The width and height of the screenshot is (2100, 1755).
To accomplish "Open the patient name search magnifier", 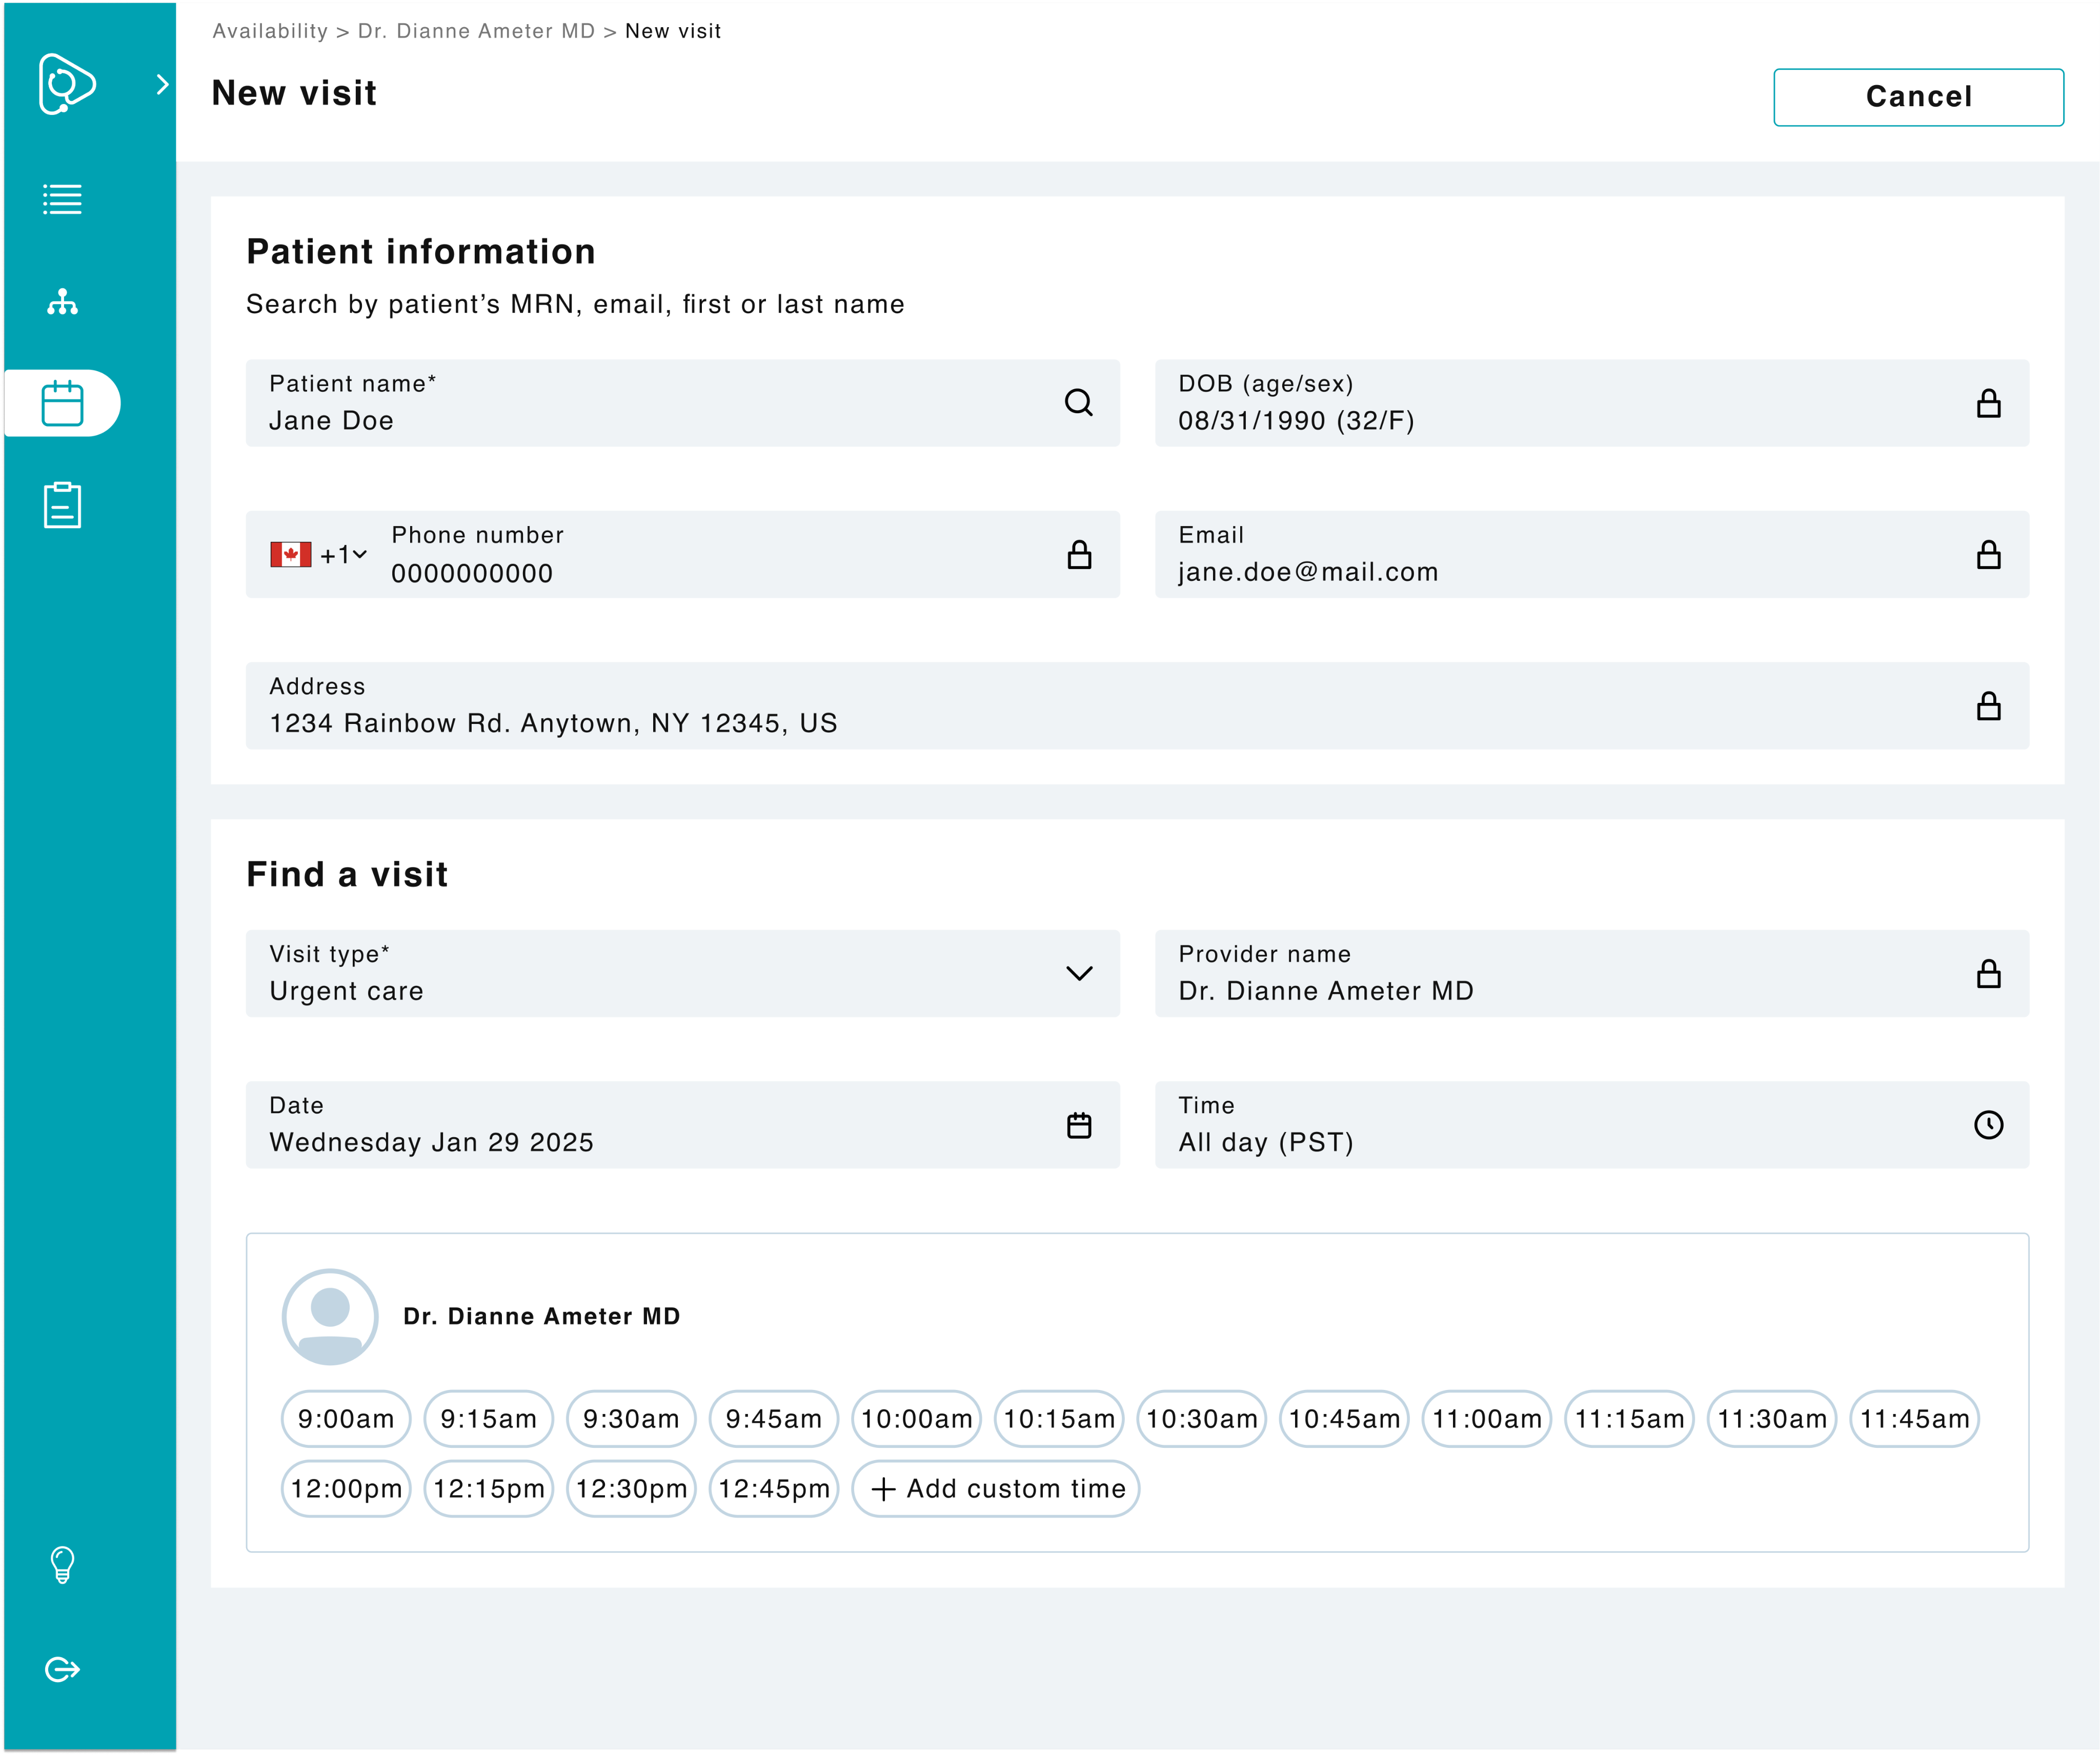I will [x=1078, y=403].
